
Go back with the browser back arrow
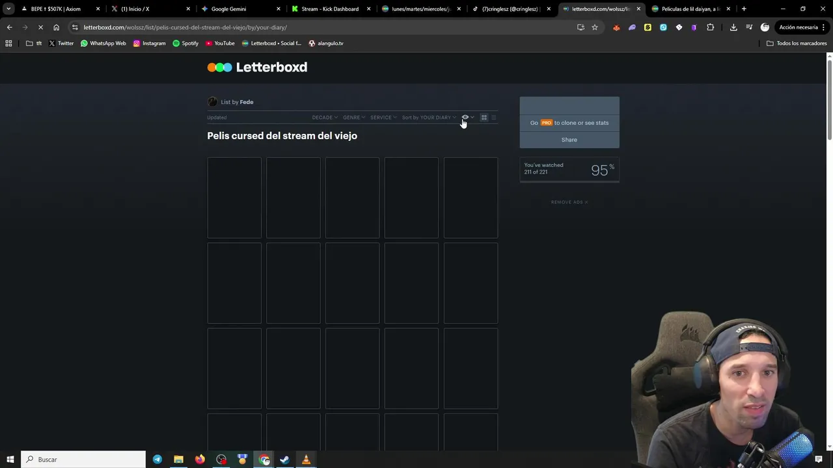point(9,27)
